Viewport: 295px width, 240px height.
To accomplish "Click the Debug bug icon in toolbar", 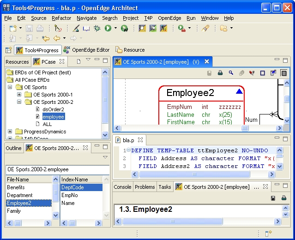I will [97, 29].
